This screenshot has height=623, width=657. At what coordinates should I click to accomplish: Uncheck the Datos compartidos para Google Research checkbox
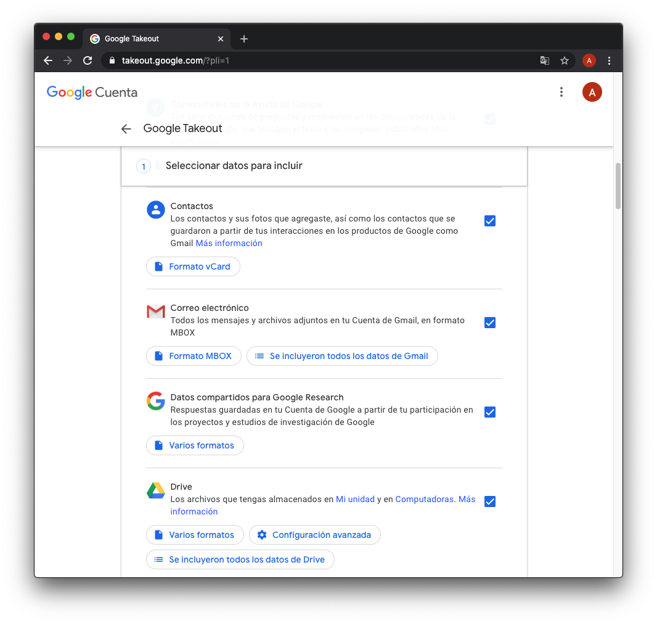pyautogui.click(x=490, y=412)
